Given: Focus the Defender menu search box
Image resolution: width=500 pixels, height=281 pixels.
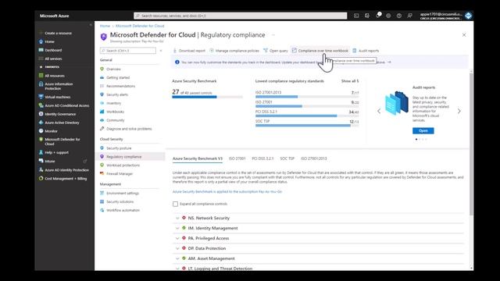Looking at the screenshot, I should tap(128, 51).
